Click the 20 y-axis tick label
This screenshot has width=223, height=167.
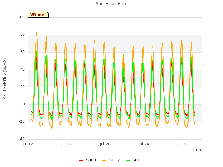[22, 87]
